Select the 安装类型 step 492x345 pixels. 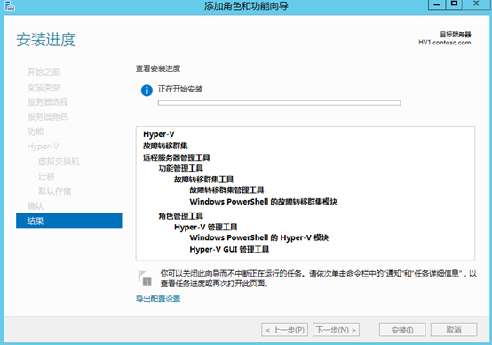coord(44,87)
